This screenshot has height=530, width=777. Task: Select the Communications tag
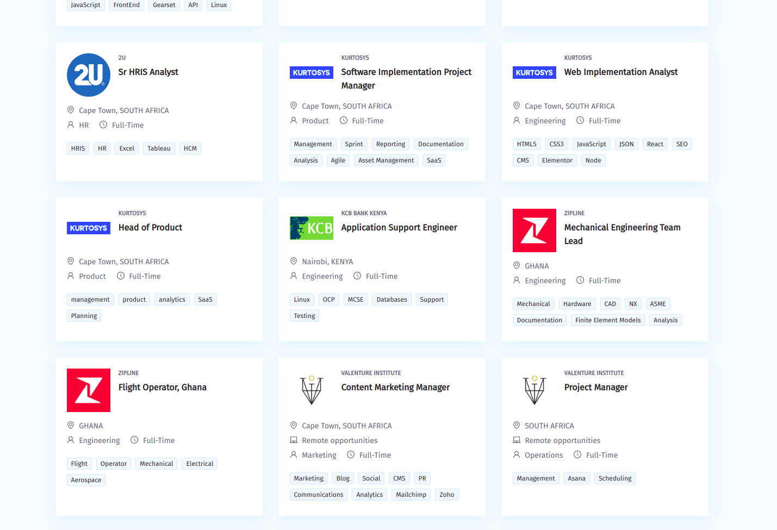coord(319,495)
